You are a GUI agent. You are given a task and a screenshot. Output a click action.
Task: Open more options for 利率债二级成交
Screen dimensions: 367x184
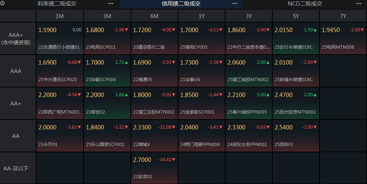111,4
